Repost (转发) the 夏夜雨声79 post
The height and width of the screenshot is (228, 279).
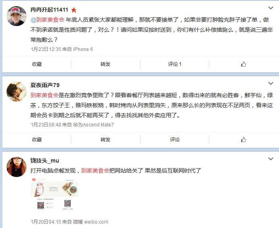[105, 140]
